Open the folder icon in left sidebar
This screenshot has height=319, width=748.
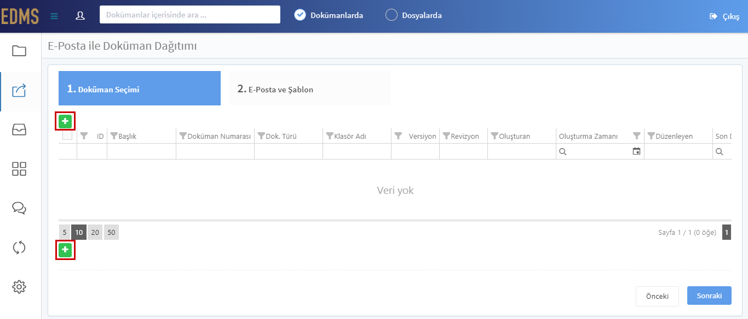(19, 51)
